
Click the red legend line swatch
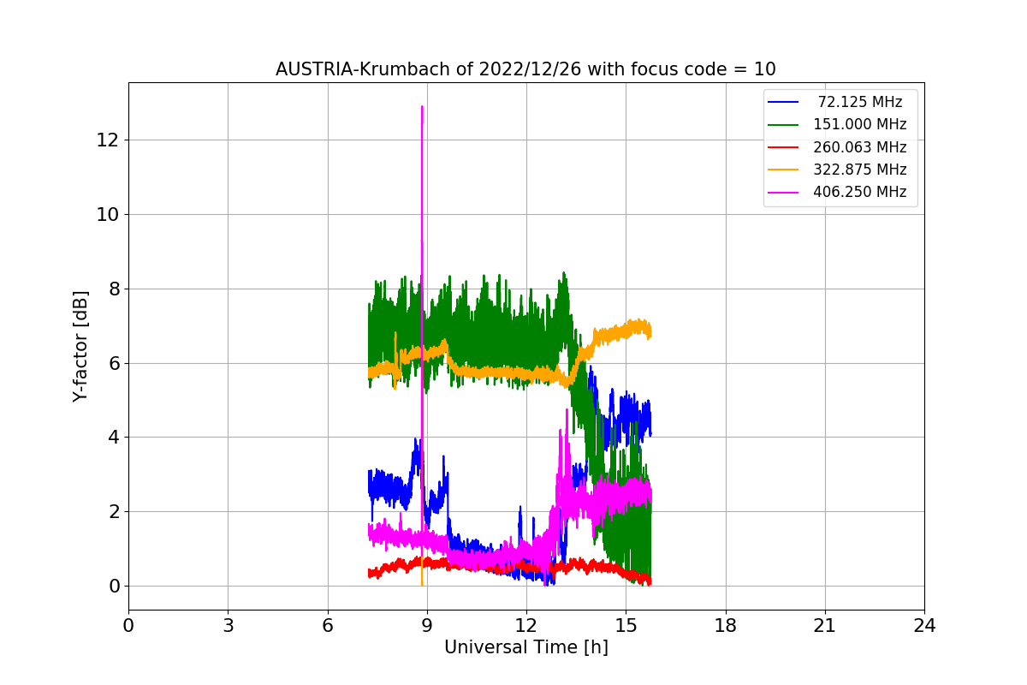pyautogui.click(x=783, y=146)
